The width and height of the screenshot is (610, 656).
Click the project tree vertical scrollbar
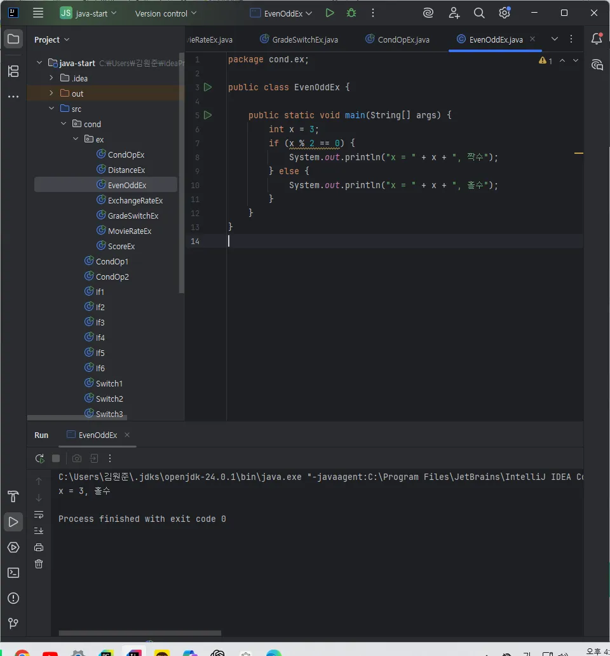[x=182, y=173]
